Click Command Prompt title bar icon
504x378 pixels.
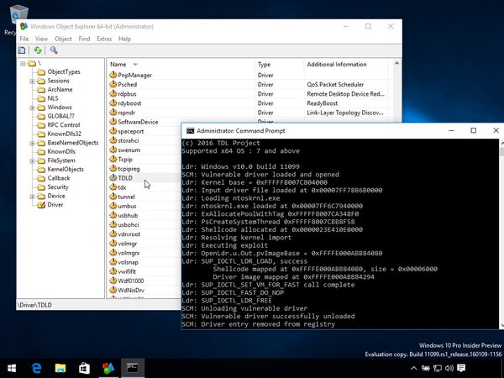tap(191, 131)
